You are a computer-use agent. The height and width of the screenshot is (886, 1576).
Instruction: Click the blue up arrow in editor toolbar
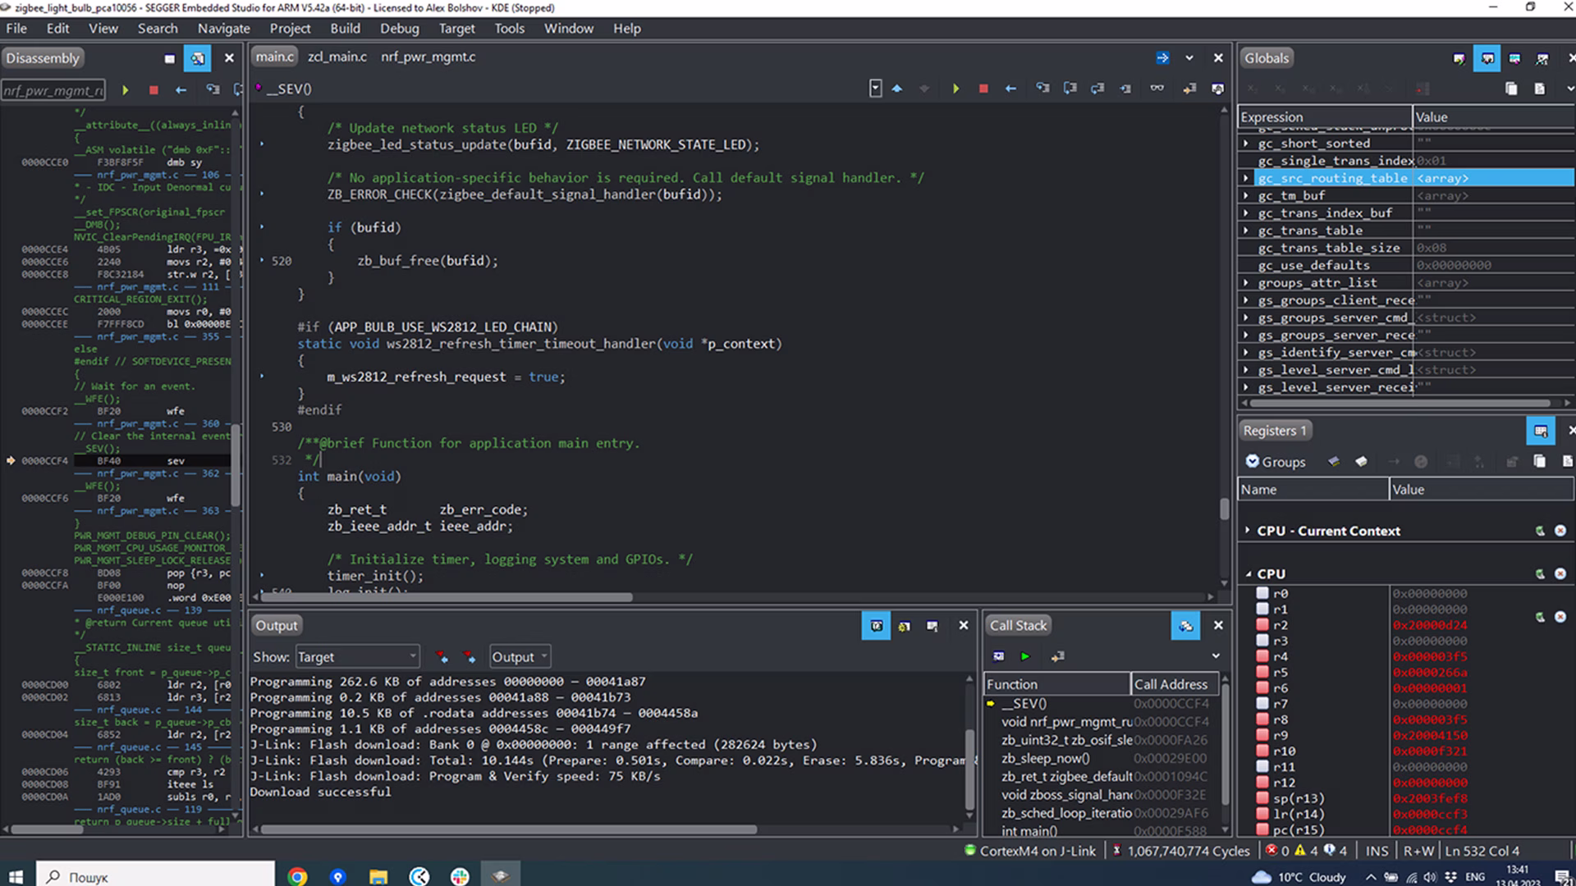(x=897, y=89)
